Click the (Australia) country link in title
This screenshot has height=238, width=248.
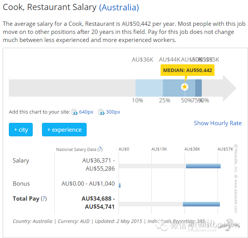coord(119,7)
